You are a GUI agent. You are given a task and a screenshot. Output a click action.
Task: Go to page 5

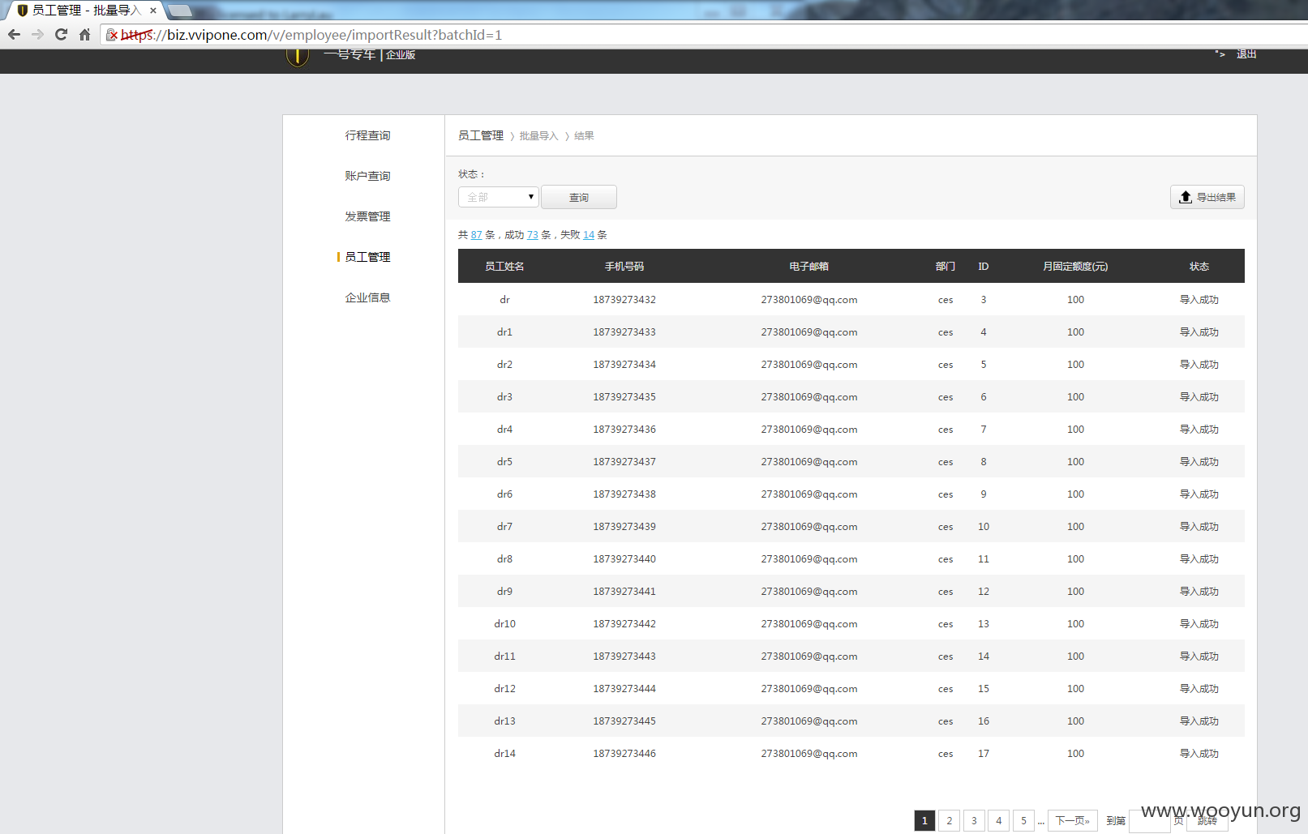1023,820
